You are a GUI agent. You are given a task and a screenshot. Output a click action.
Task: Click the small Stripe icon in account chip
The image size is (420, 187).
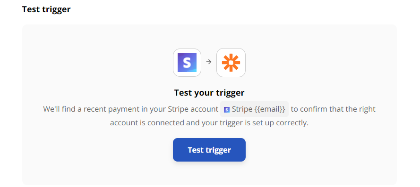227,110
